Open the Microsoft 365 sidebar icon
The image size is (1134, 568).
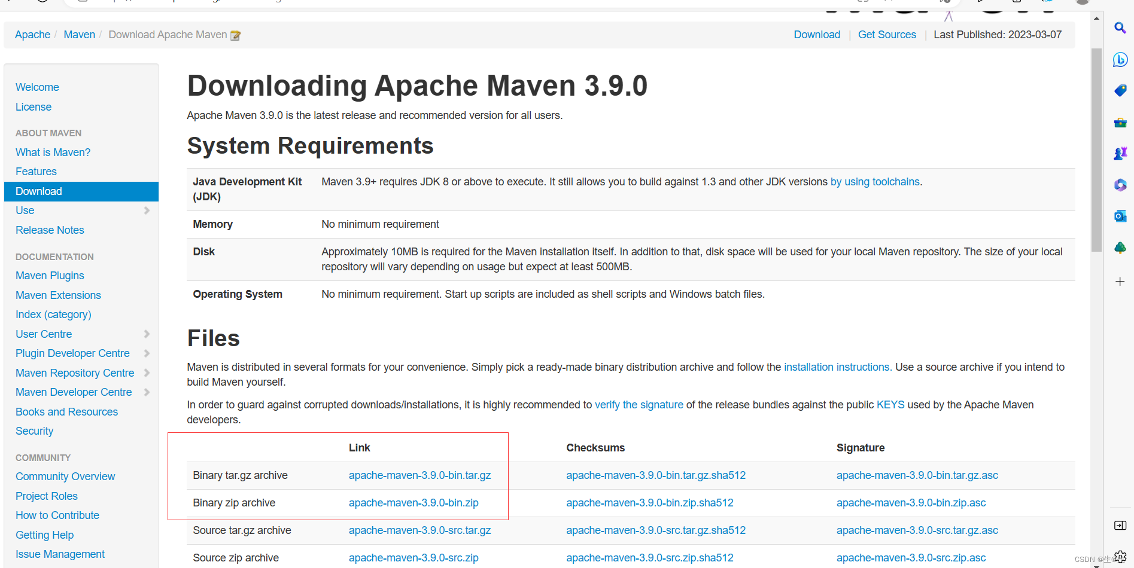pyautogui.click(x=1120, y=185)
